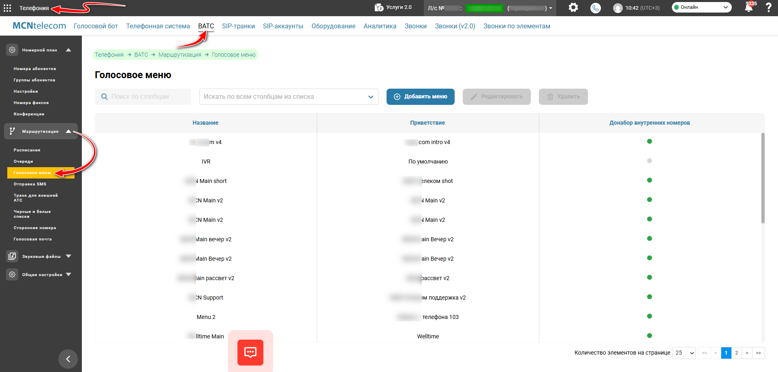Open Голосовой бот tab
This screenshot has width=778, height=372.
click(x=96, y=26)
